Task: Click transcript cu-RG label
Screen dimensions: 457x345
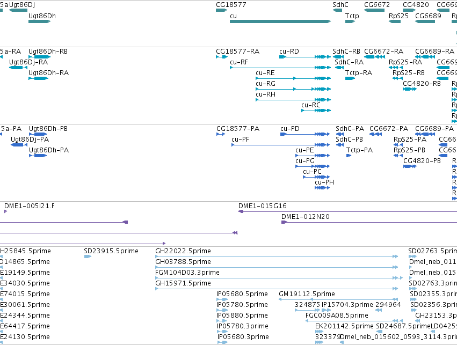Action: pyautogui.click(x=265, y=84)
